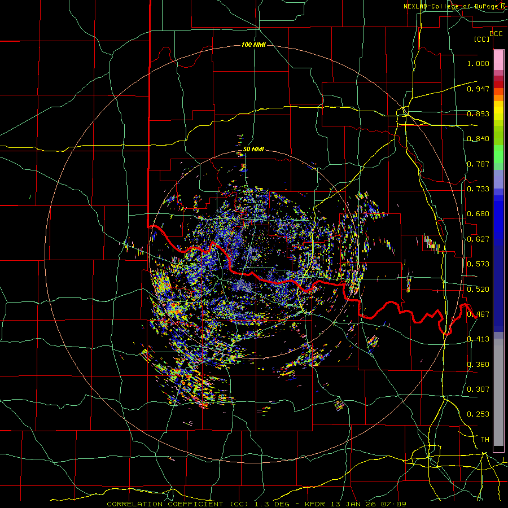Click the 07:09 timestamp
The width and height of the screenshot is (508, 508).
(394, 504)
